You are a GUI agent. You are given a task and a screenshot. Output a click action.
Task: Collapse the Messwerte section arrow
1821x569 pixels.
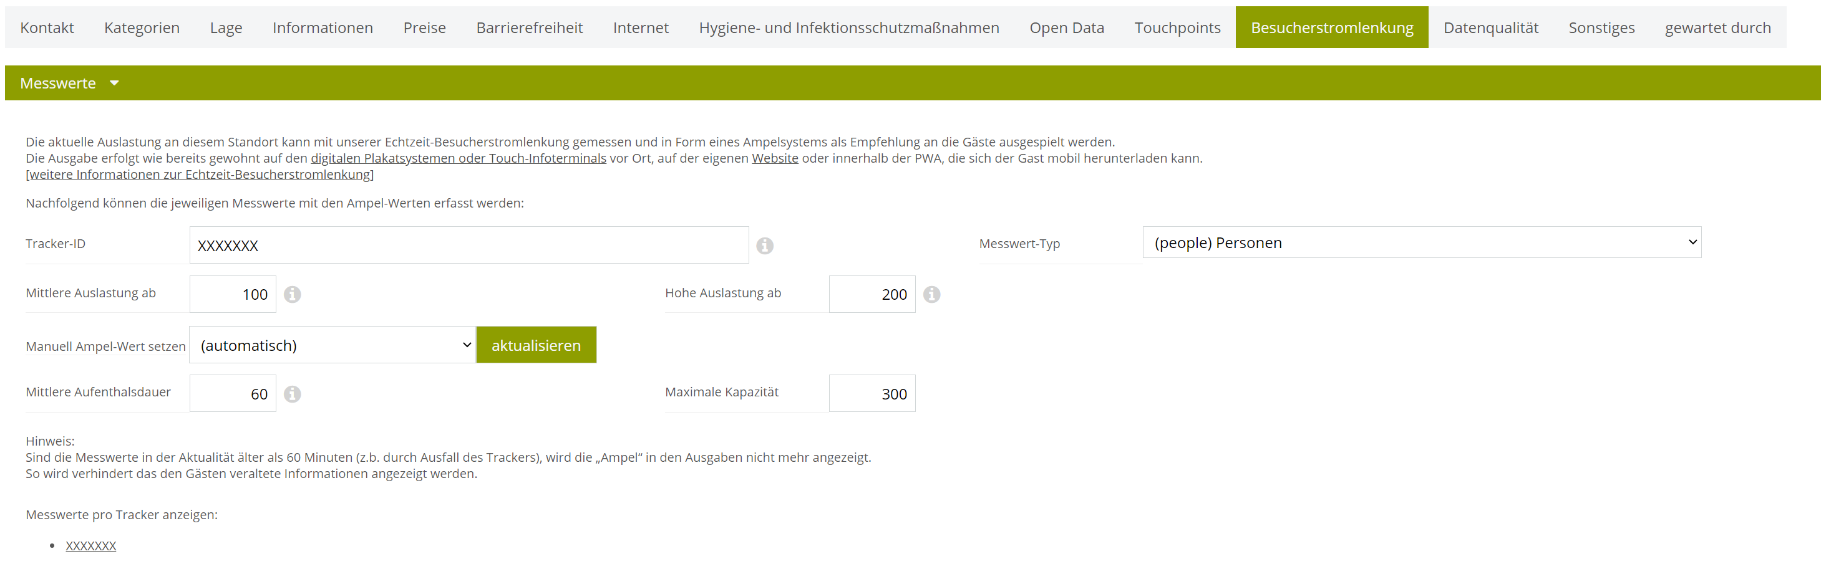[x=115, y=84]
